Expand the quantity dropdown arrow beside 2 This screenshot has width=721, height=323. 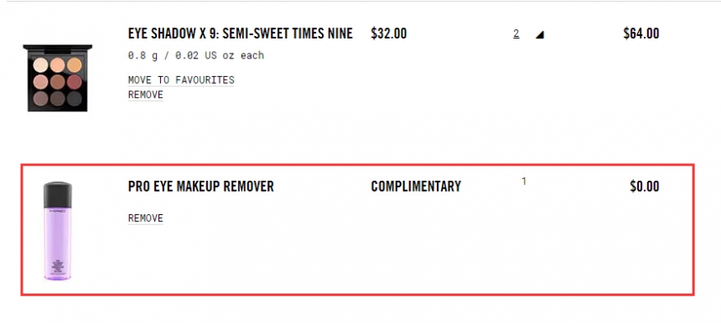point(539,34)
